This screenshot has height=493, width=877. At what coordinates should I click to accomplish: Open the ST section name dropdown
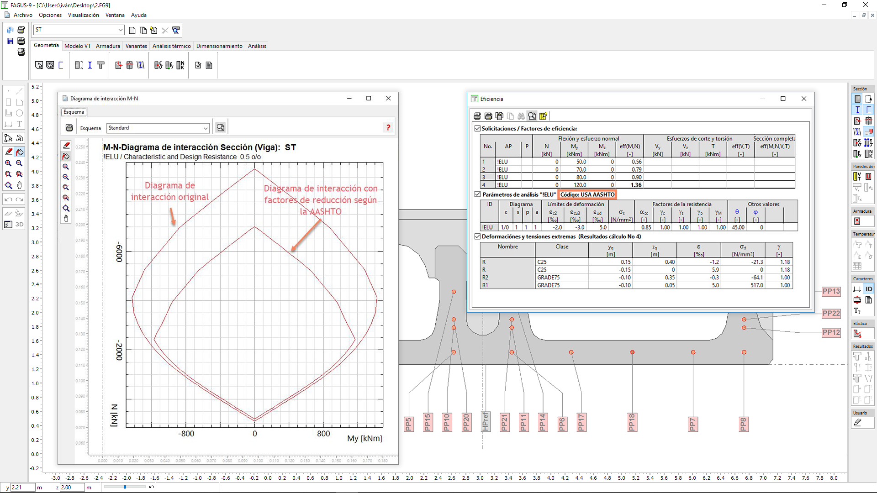tap(120, 30)
